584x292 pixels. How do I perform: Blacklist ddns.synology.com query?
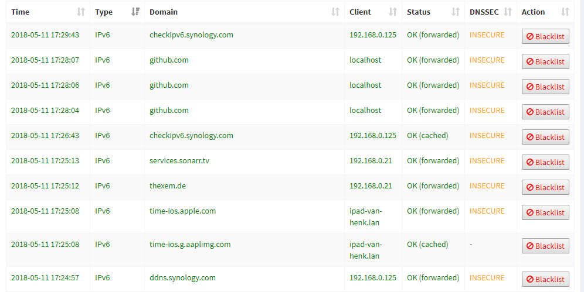coord(545,279)
